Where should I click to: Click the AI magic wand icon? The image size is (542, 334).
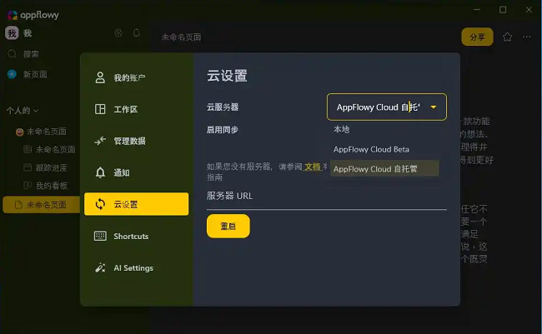pyautogui.click(x=100, y=267)
